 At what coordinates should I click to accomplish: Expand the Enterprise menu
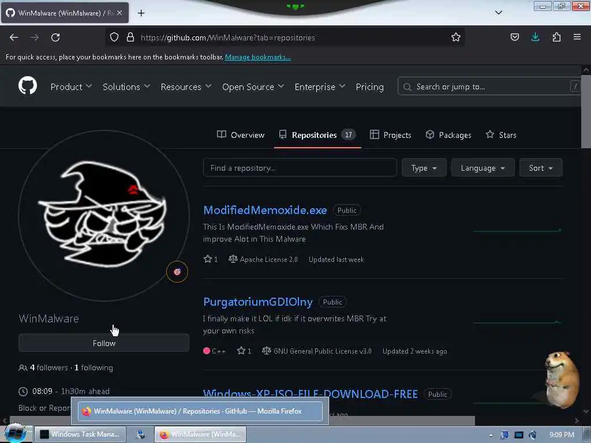click(320, 87)
